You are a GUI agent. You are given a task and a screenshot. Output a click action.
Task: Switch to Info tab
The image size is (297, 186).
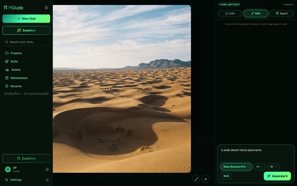click(x=230, y=14)
